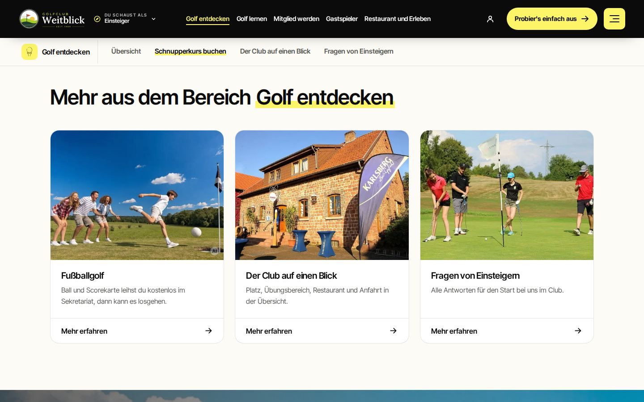644x402 pixels.
Task: Click arrow icon on Fragen von Einsteigern card
Action: [x=578, y=331]
